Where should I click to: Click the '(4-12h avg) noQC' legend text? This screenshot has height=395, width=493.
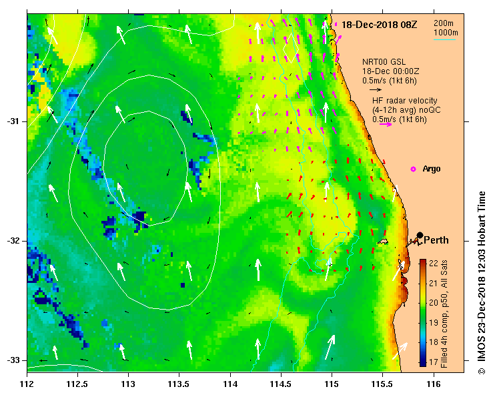406,110
